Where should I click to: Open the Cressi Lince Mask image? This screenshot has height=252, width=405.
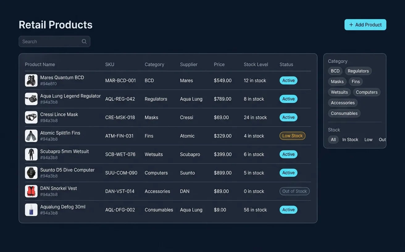pos(31,117)
